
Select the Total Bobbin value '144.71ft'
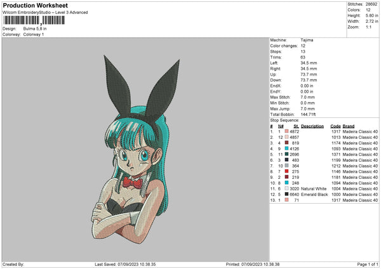point(308,114)
